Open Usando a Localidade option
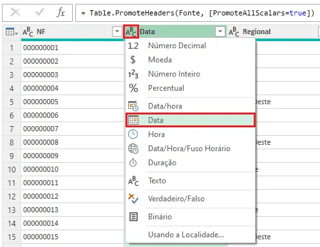The image size is (320, 247). 191,235
